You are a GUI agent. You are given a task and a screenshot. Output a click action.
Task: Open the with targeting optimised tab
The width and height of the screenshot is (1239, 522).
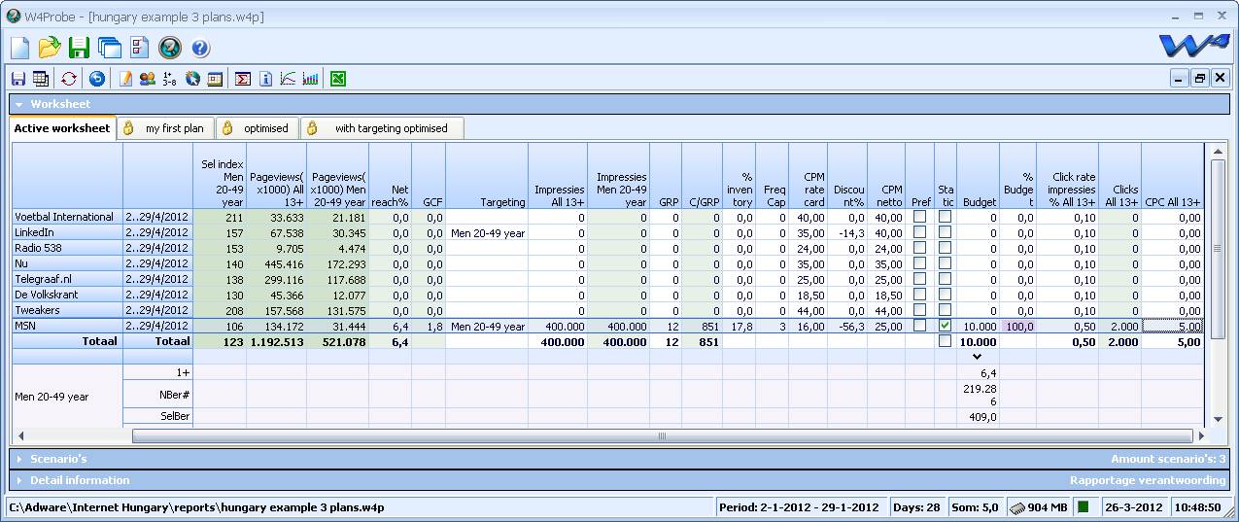point(381,128)
